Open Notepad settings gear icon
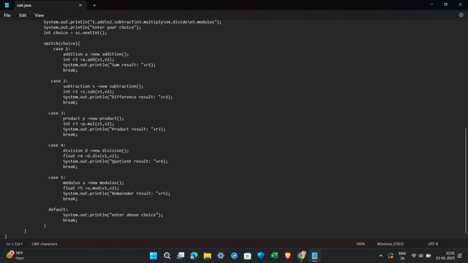 pyautogui.click(x=461, y=15)
